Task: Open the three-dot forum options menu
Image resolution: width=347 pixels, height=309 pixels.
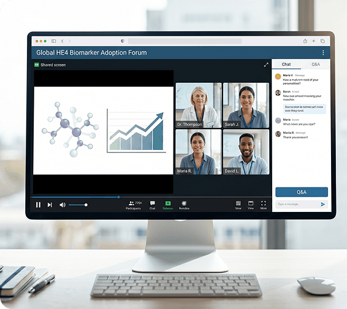Action: (x=323, y=53)
